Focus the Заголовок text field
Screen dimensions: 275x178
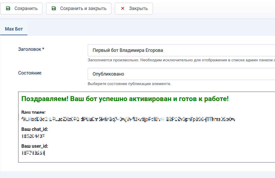coord(181,50)
